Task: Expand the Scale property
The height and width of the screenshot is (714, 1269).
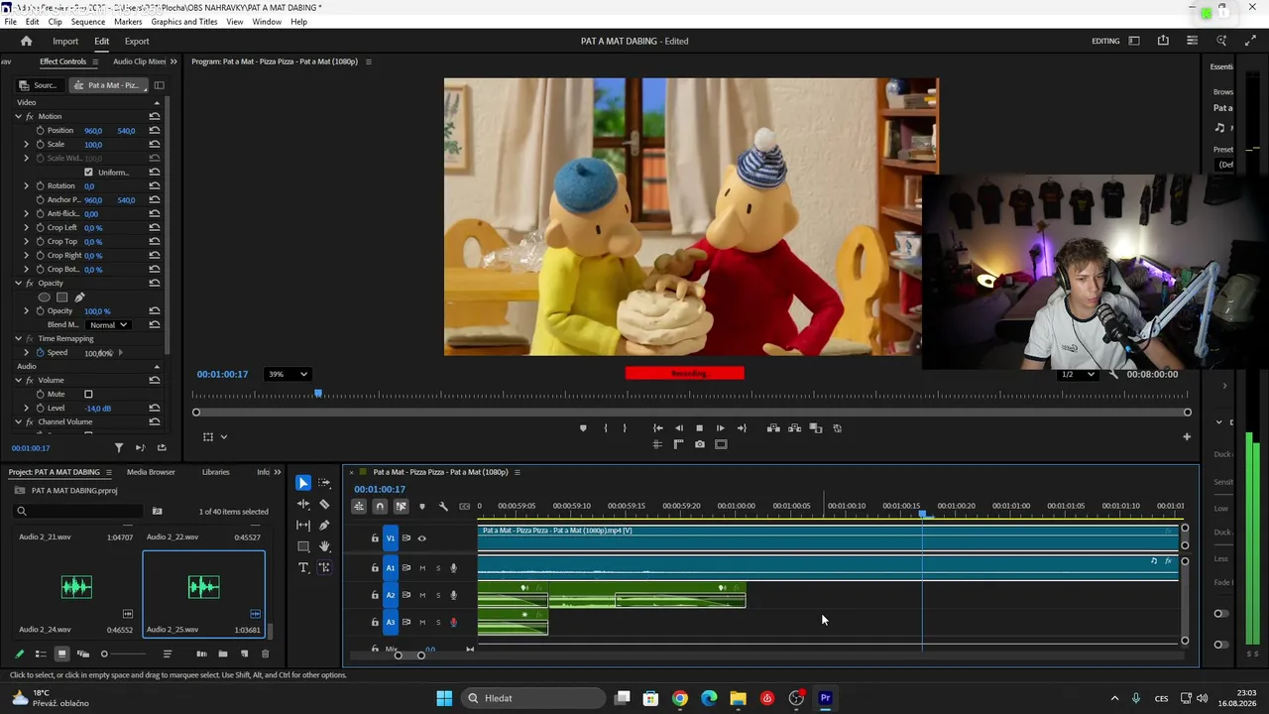Action: click(27, 144)
